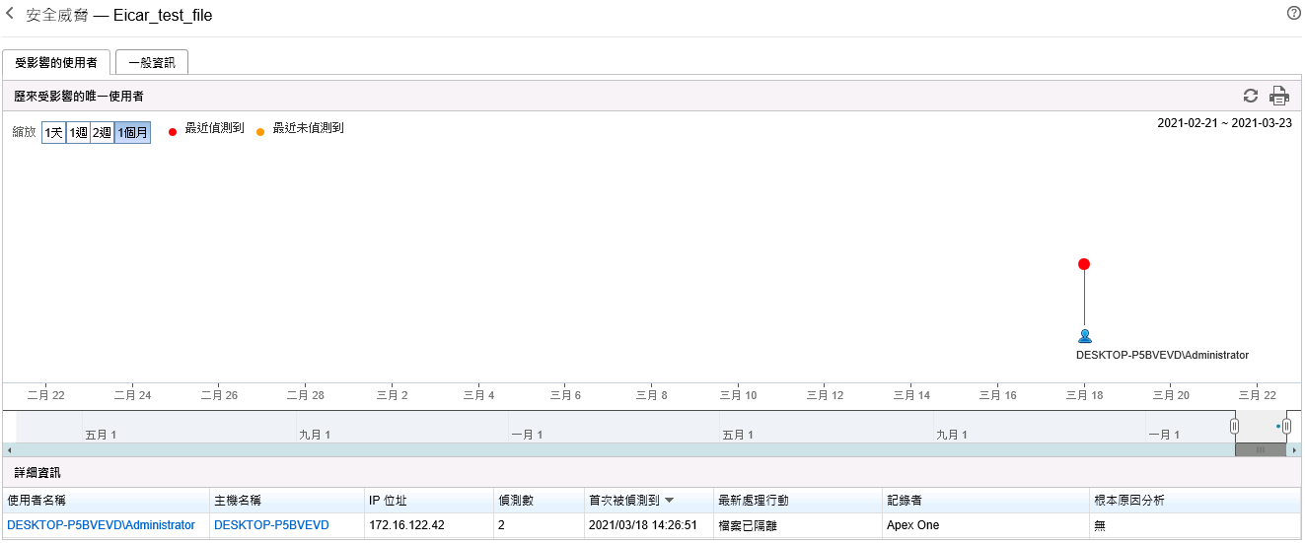
Task: Open the DESKTOP-P5BVEVD host name link
Action: tap(270, 525)
